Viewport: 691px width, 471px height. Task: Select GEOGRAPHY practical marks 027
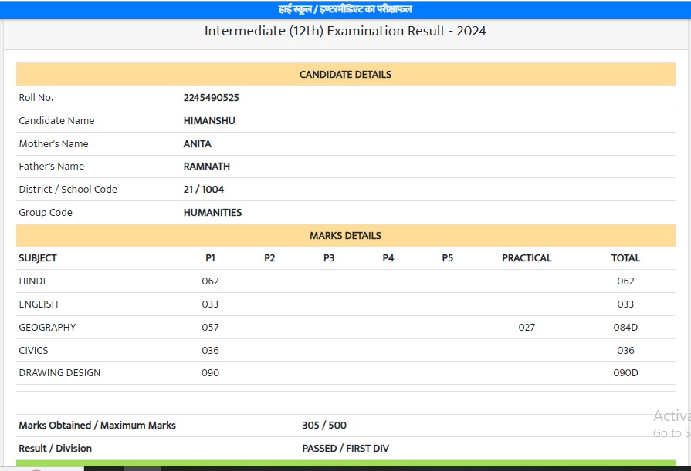pos(527,328)
